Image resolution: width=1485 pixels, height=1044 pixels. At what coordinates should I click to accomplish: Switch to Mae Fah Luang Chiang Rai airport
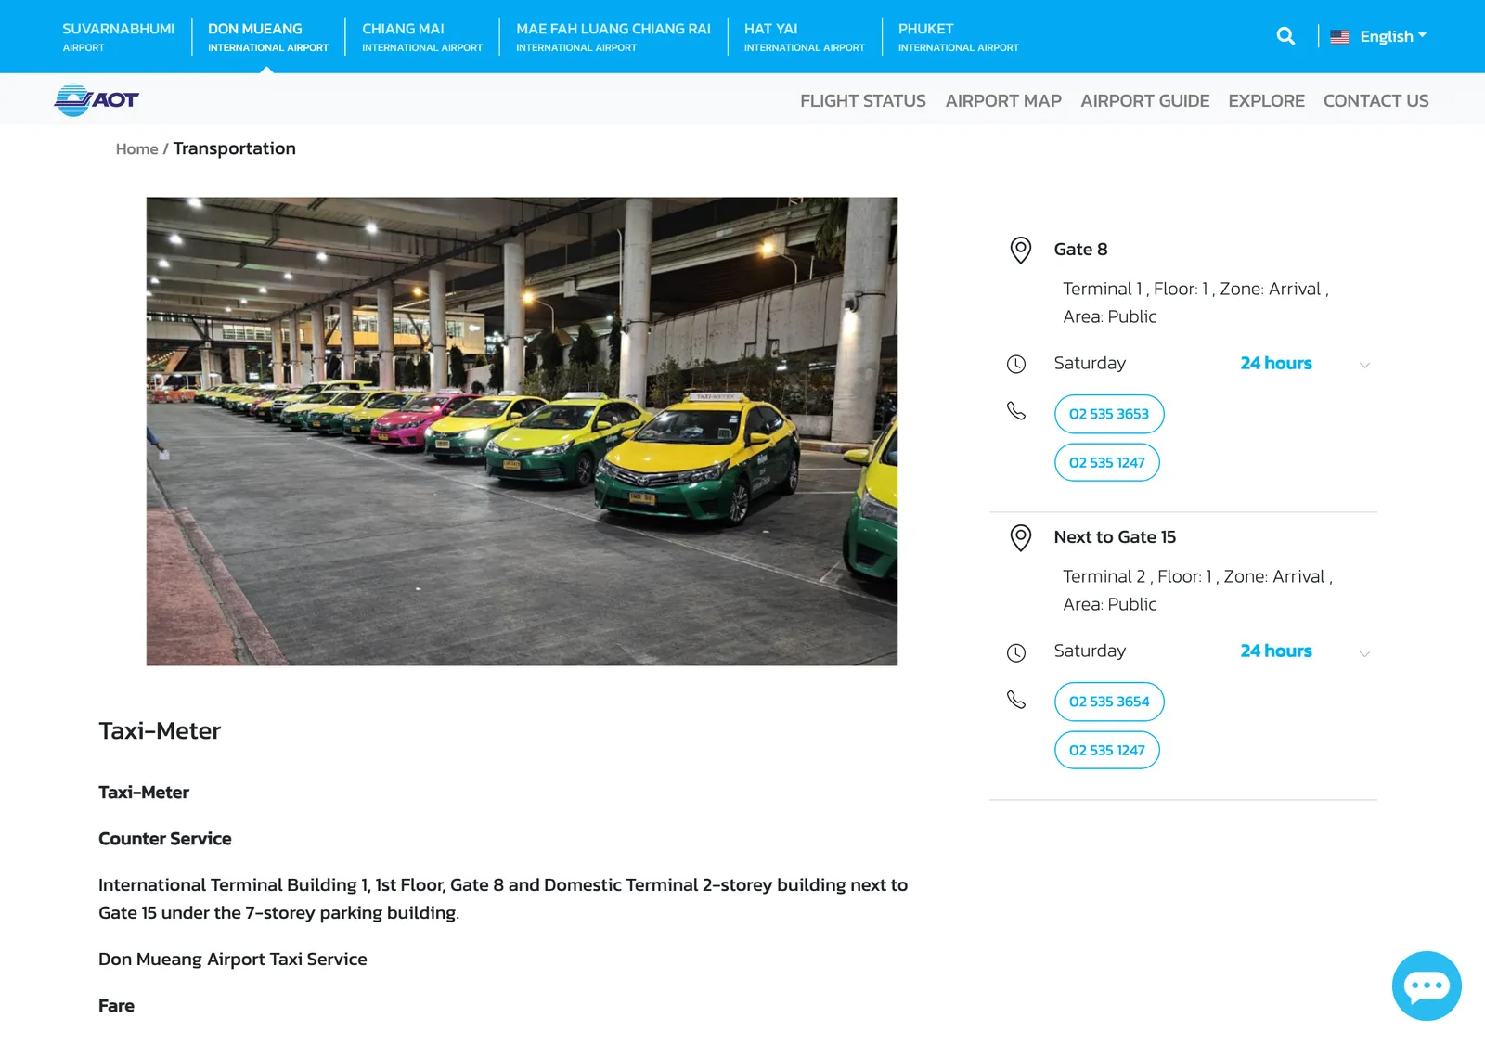pyautogui.click(x=613, y=36)
